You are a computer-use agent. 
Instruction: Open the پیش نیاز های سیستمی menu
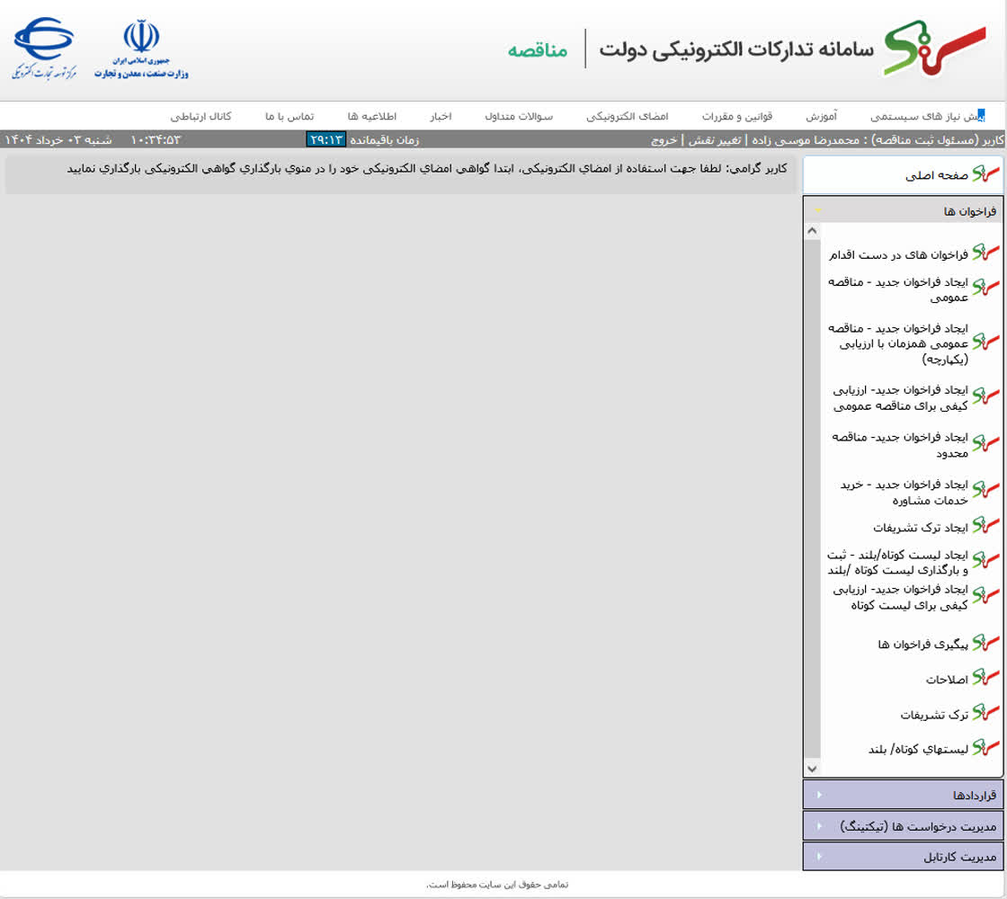pos(927,116)
